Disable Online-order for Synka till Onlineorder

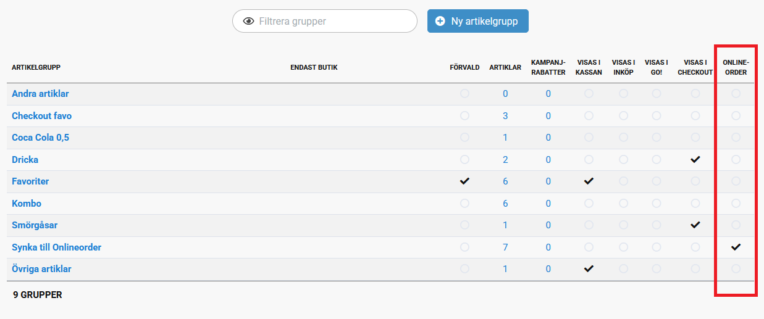pyautogui.click(x=736, y=247)
